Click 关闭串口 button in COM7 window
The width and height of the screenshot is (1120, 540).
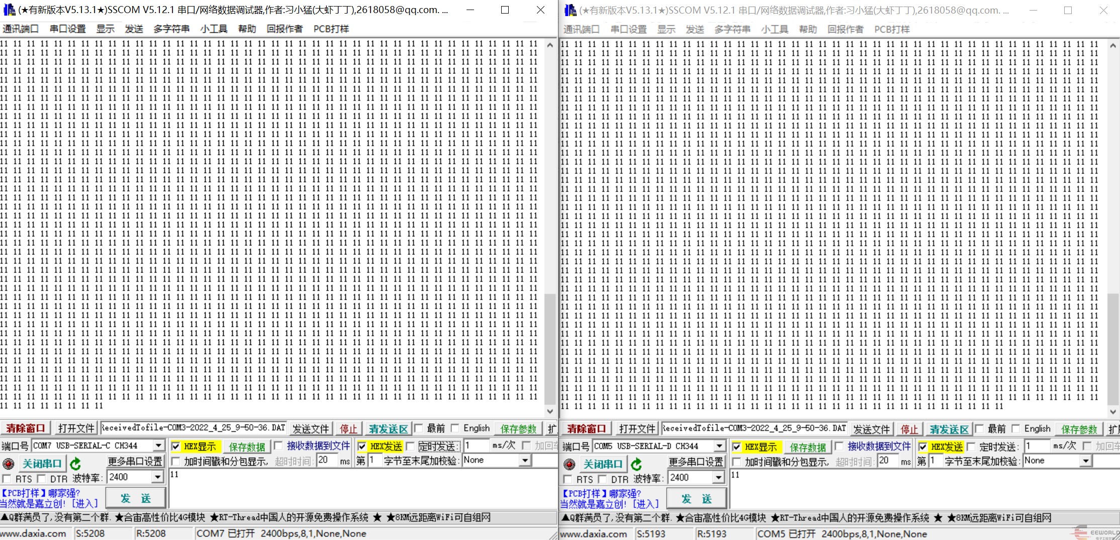click(x=42, y=464)
